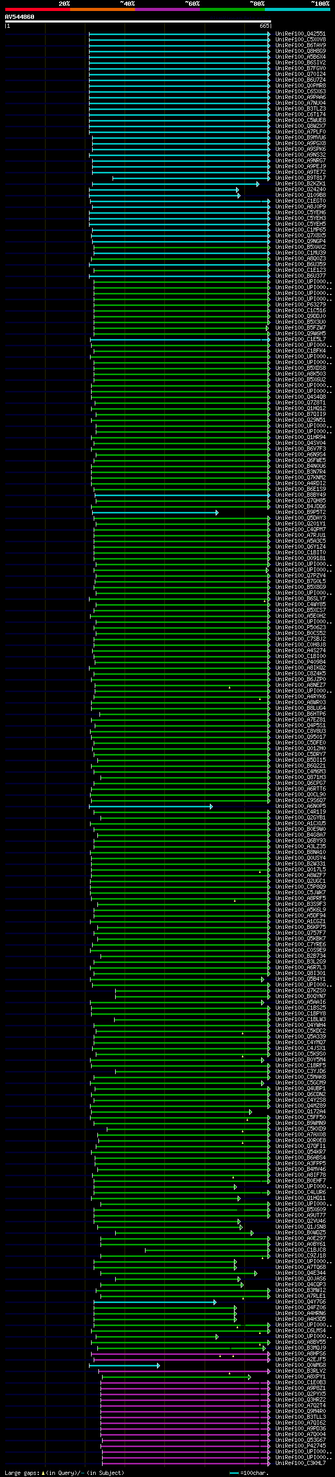The width and height of the screenshot is (335, 1477).
Task: Select the UniRef100_Q0PMR8 label
Action: [x=300, y=85]
